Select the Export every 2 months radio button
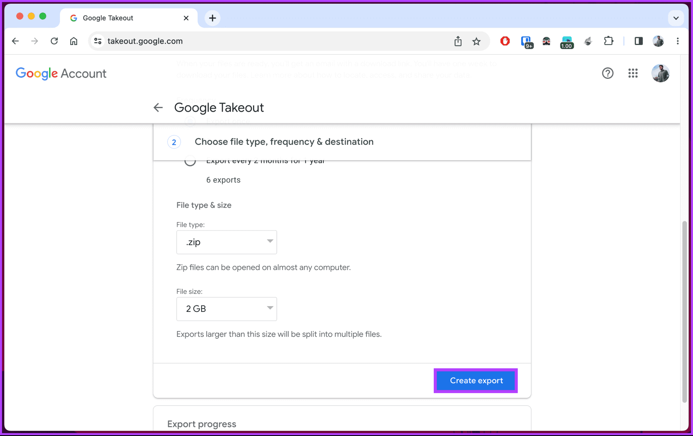Screen dimensions: 693x436 (190, 161)
